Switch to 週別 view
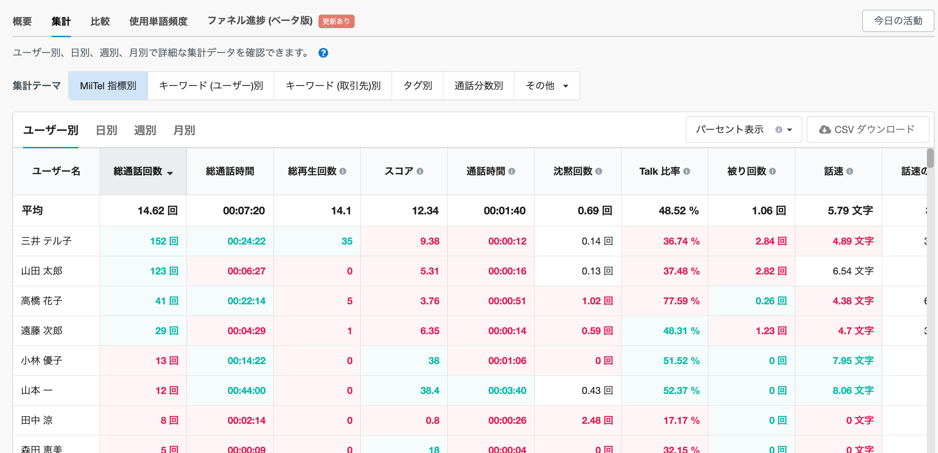938x453 pixels. pyautogui.click(x=145, y=130)
